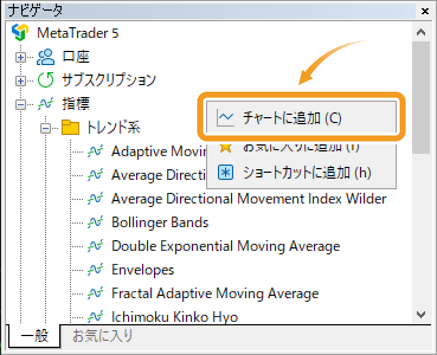Select Double Exponential Moving Average

pyautogui.click(x=226, y=246)
